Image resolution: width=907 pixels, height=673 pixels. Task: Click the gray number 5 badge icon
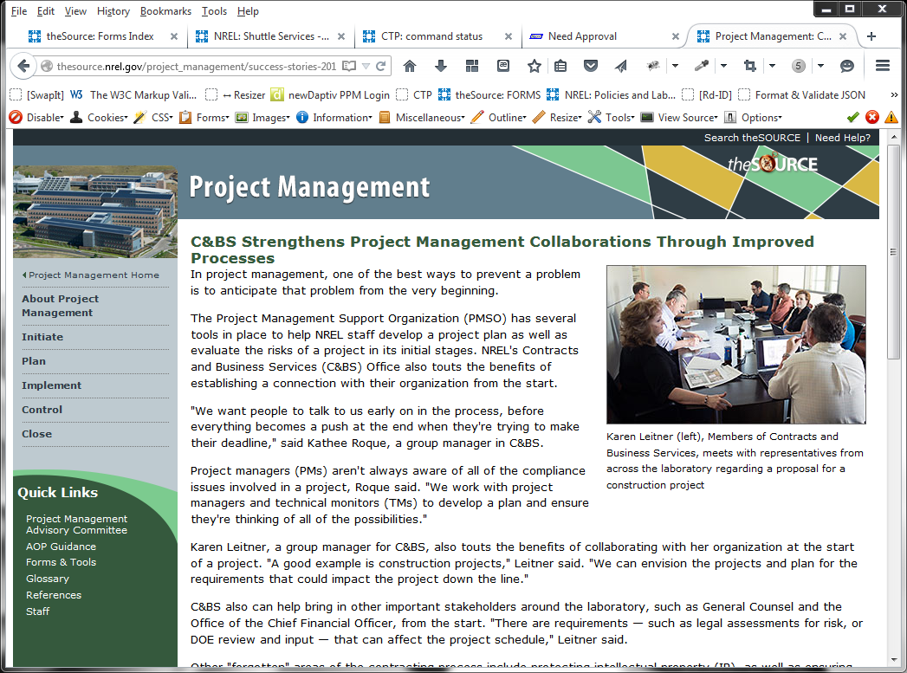(x=798, y=66)
